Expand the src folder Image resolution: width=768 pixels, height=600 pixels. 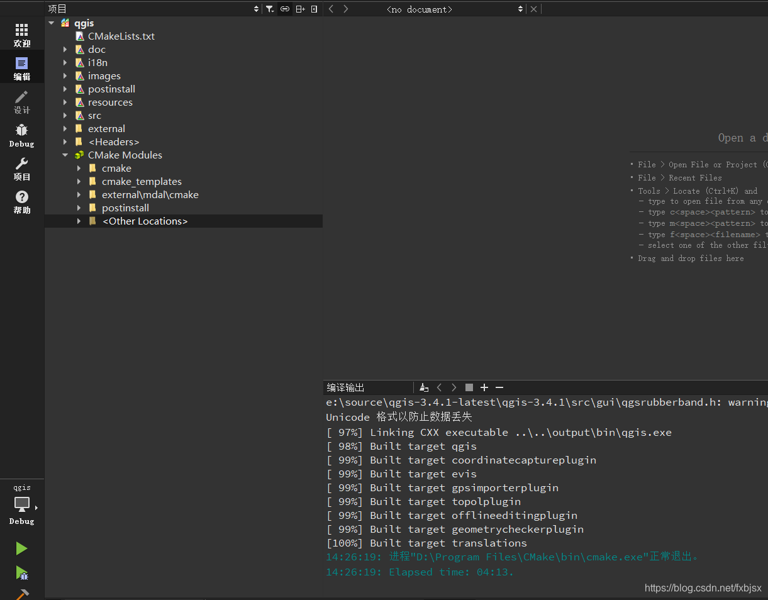pos(65,115)
